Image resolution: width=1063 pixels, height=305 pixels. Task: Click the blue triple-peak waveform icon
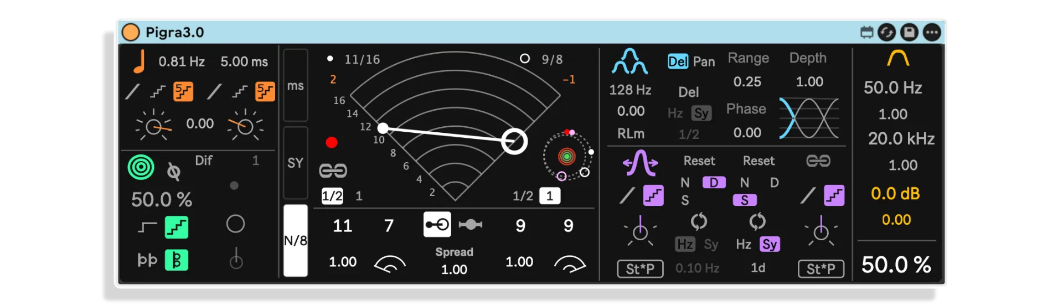coord(630,61)
